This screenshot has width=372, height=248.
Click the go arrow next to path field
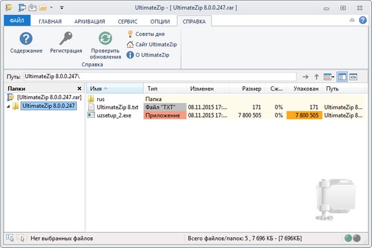coord(305,77)
